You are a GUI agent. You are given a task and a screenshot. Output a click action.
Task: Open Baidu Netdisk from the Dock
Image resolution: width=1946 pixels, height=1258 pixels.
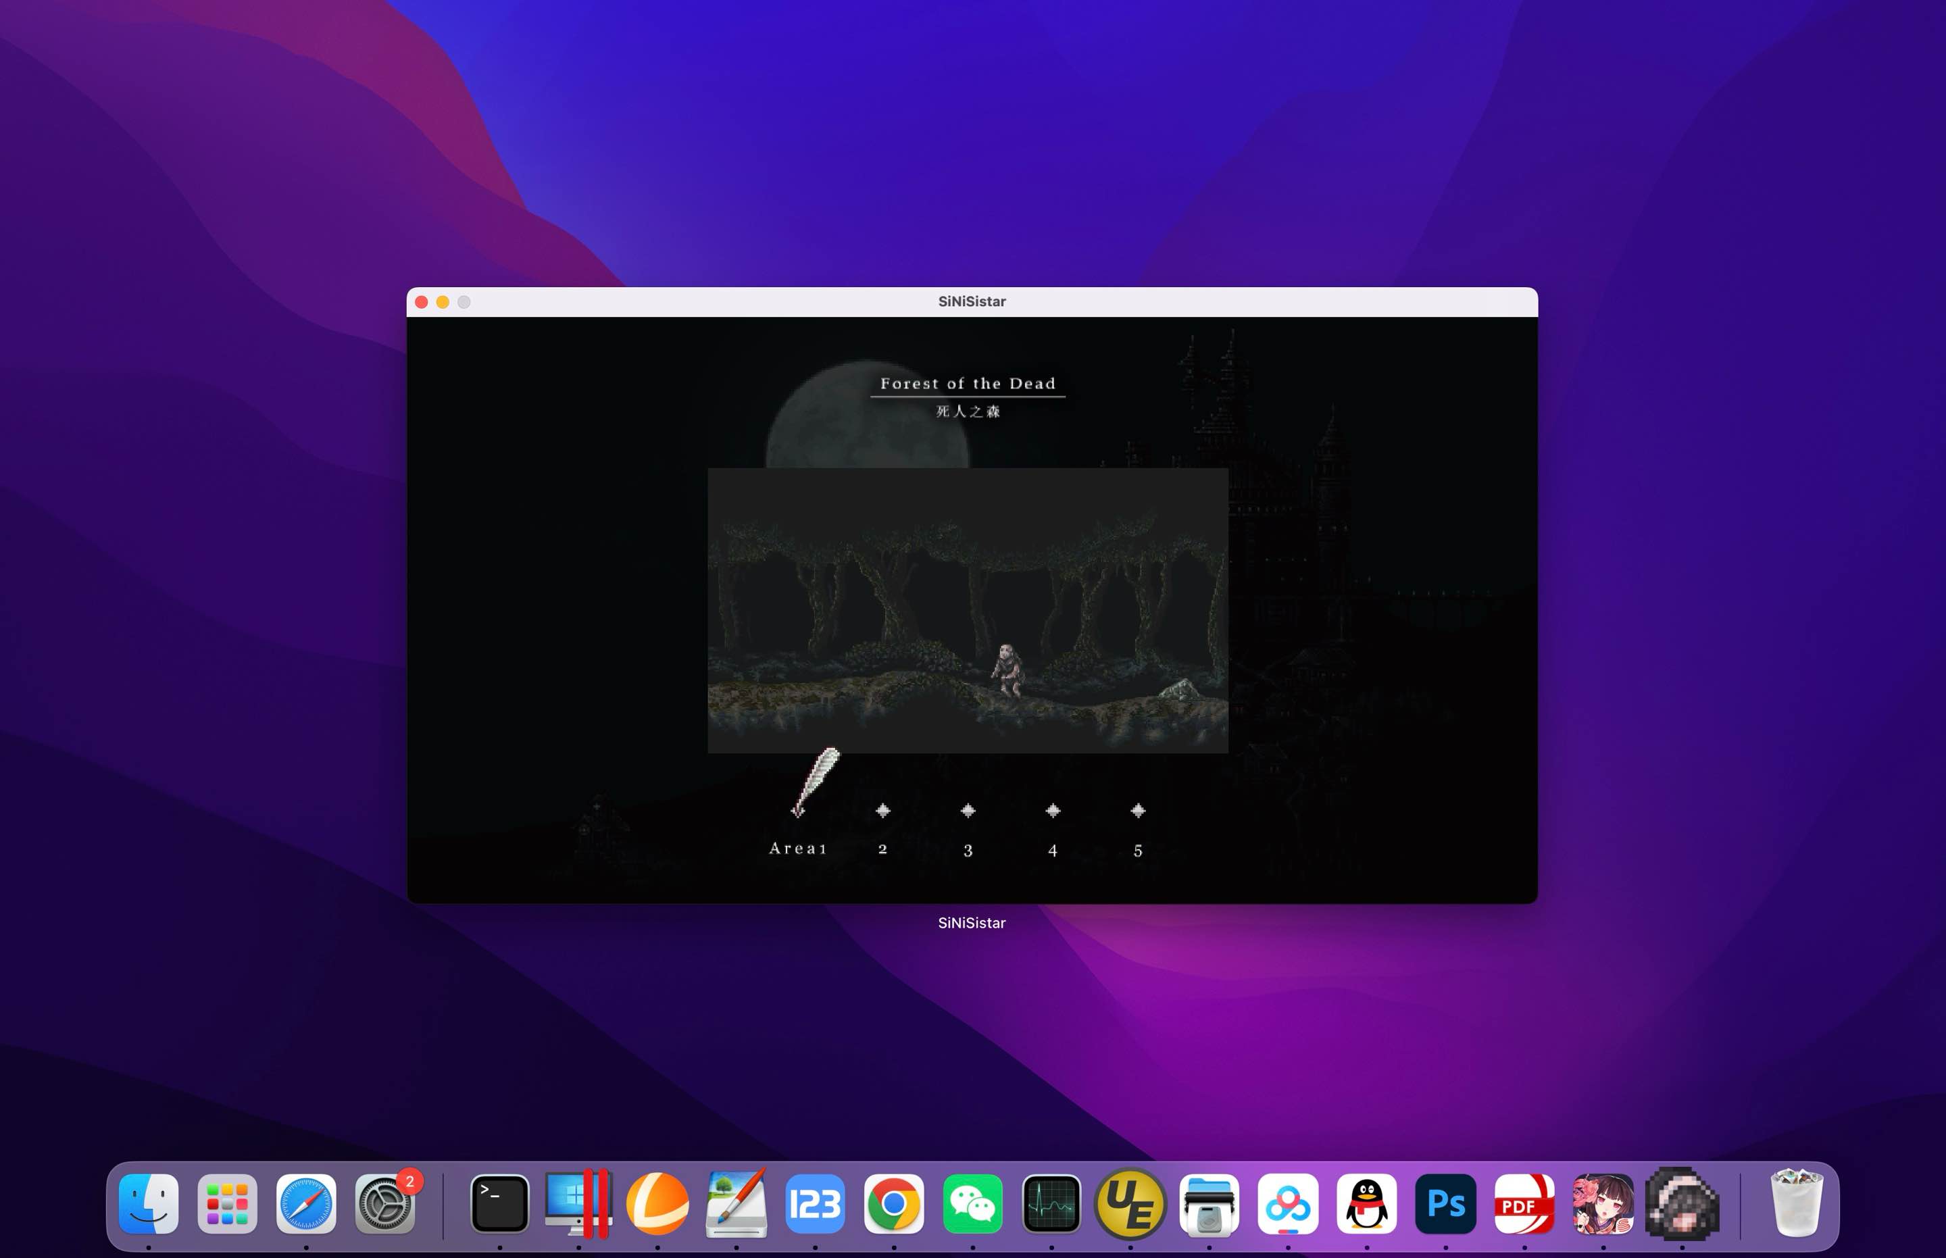pos(1287,1203)
